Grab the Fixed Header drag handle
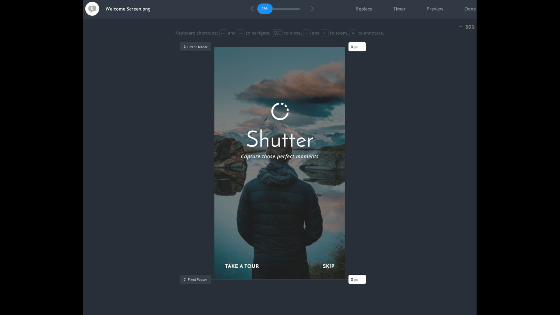Image resolution: width=560 pixels, height=315 pixels. tap(195, 47)
